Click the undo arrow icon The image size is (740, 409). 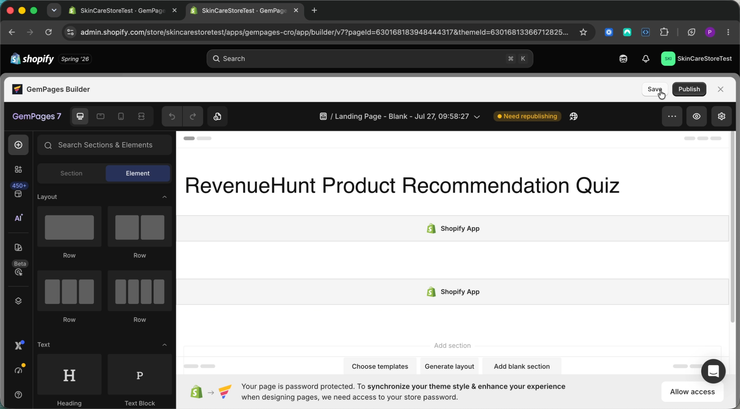pyautogui.click(x=172, y=116)
